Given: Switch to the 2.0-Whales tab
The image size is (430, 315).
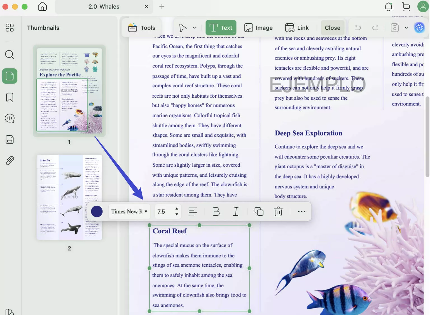Looking at the screenshot, I should (104, 6).
